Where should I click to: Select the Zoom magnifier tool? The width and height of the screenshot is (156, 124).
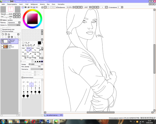26,45
